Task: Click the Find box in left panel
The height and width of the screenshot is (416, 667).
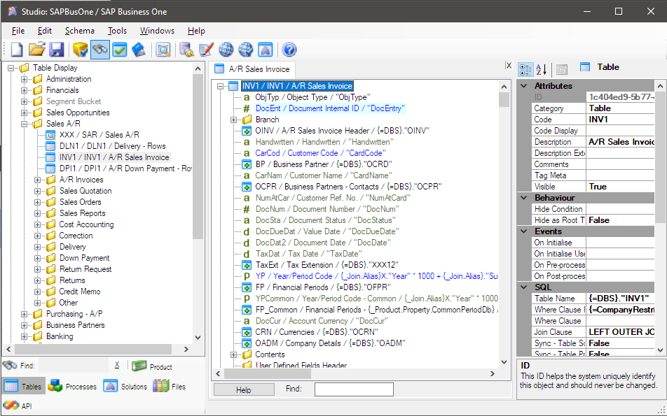Action: click(73, 365)
